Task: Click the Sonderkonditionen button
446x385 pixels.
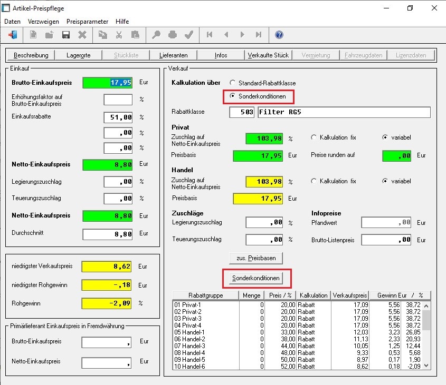Action: pyautogui.click(x=256, y=278)
